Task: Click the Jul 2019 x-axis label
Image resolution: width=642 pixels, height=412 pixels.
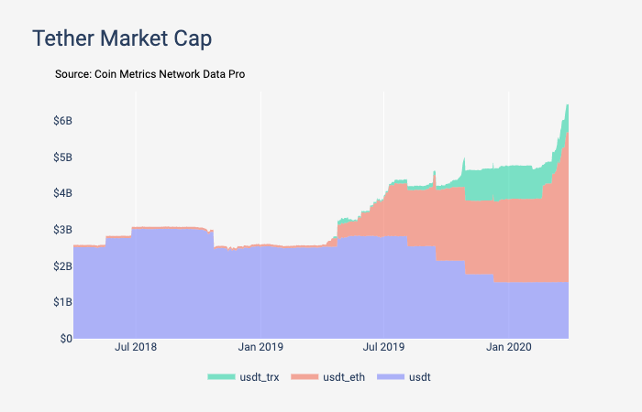Action: click(383, 347)
